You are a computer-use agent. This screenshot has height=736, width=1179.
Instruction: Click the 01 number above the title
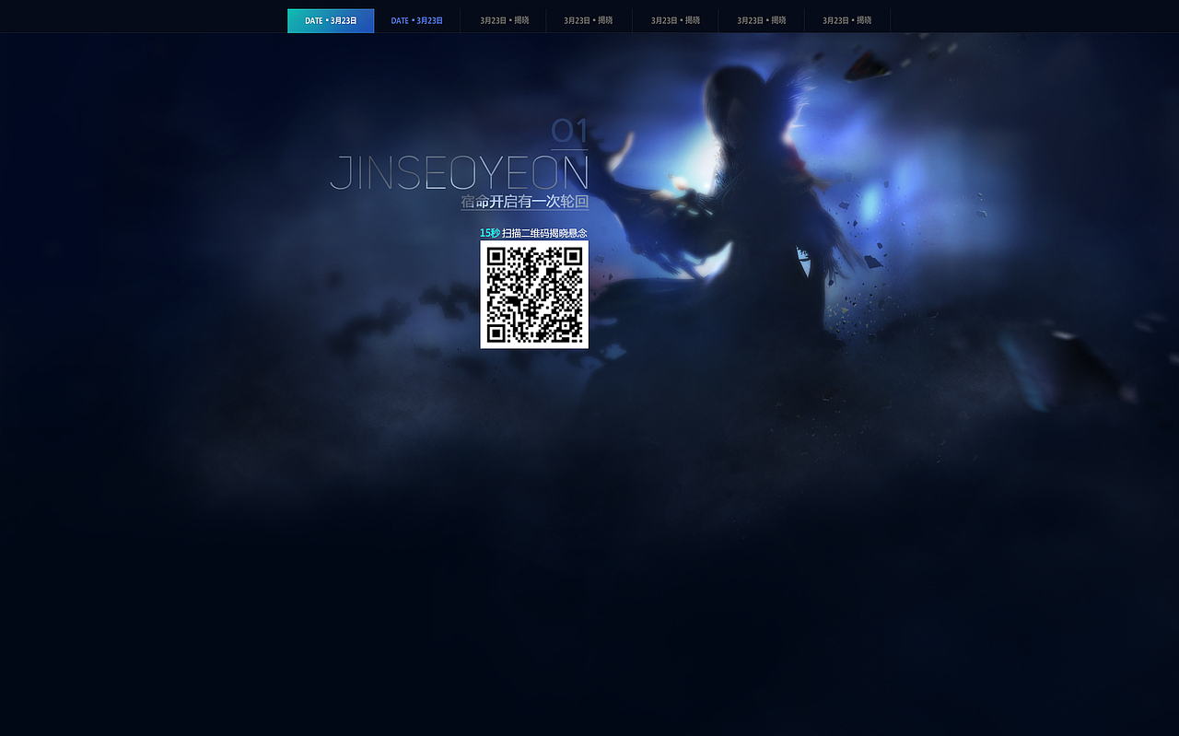coord(569,131)
